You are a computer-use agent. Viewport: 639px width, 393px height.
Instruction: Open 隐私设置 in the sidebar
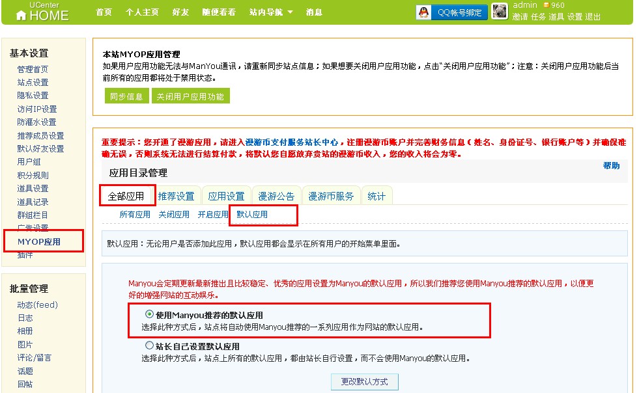coord(33,95)
